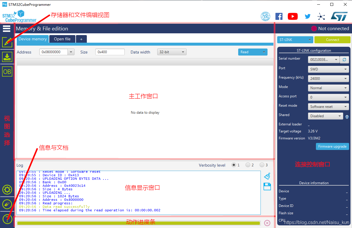
Task: Show info about Shared mode
Action: click(x=347, y=117)
